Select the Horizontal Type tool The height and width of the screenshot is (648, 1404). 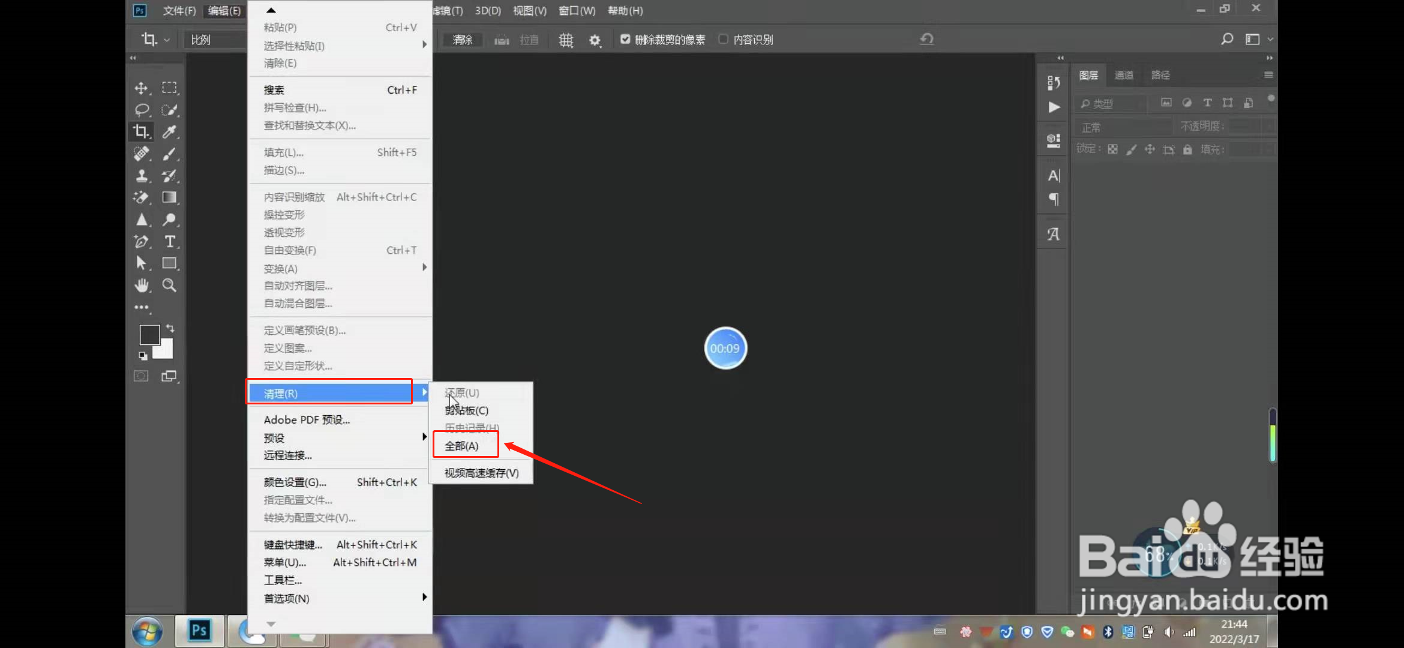click(x=170, y=242)
